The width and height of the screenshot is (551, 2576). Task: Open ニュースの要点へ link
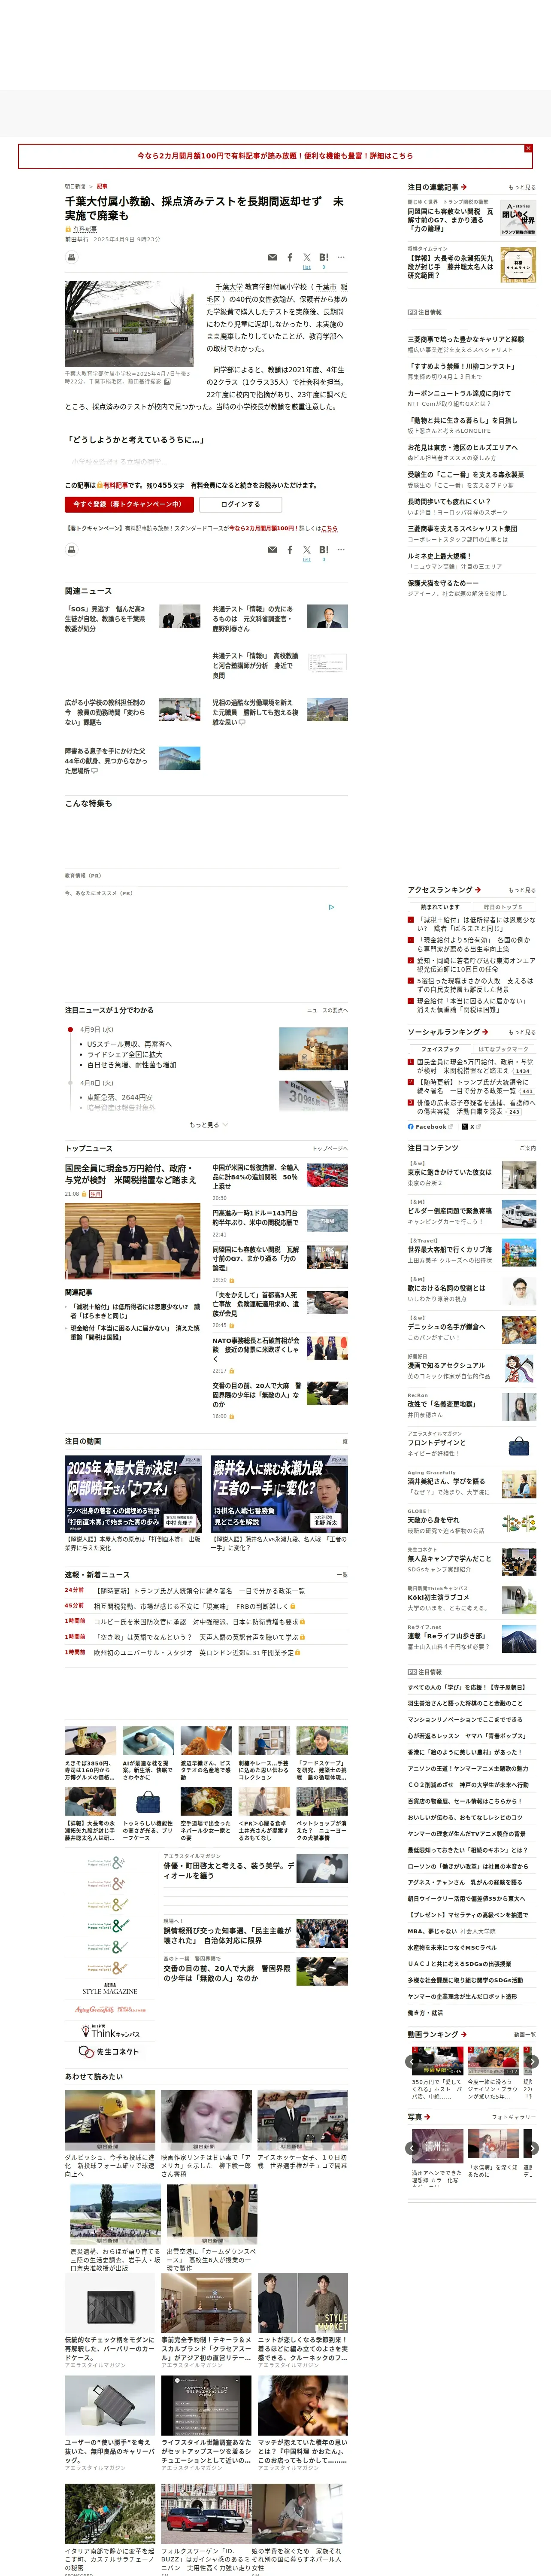(x=327, y=1010)
